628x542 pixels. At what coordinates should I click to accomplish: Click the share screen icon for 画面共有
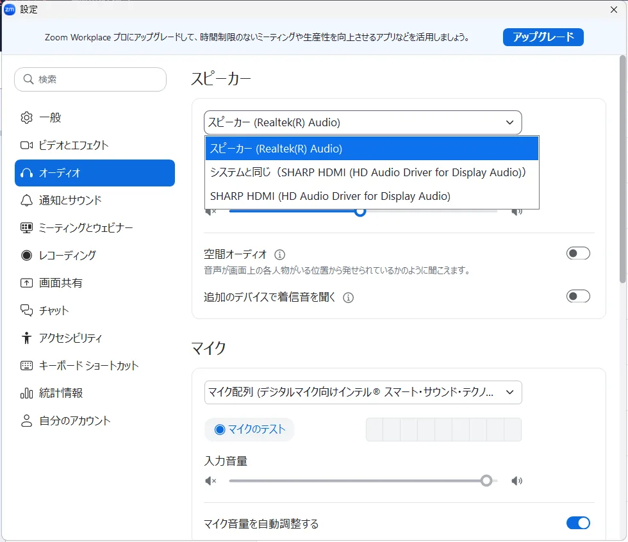click(x=26, y=283)
